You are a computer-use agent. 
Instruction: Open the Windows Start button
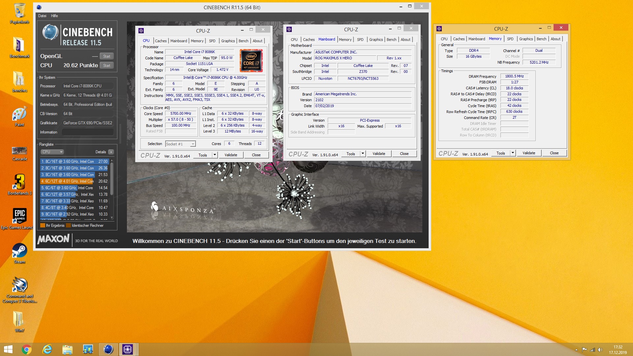[x=8, y=349]
